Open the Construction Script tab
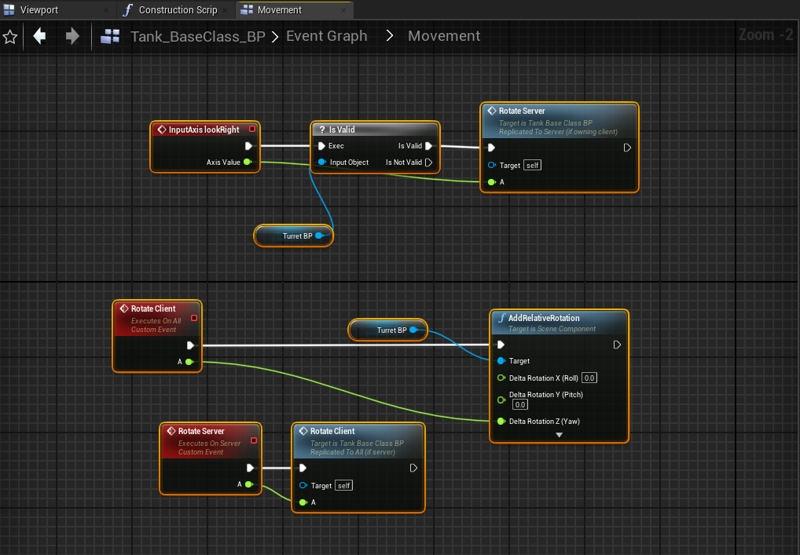800x555 pixels. click(x=178, y=9)
